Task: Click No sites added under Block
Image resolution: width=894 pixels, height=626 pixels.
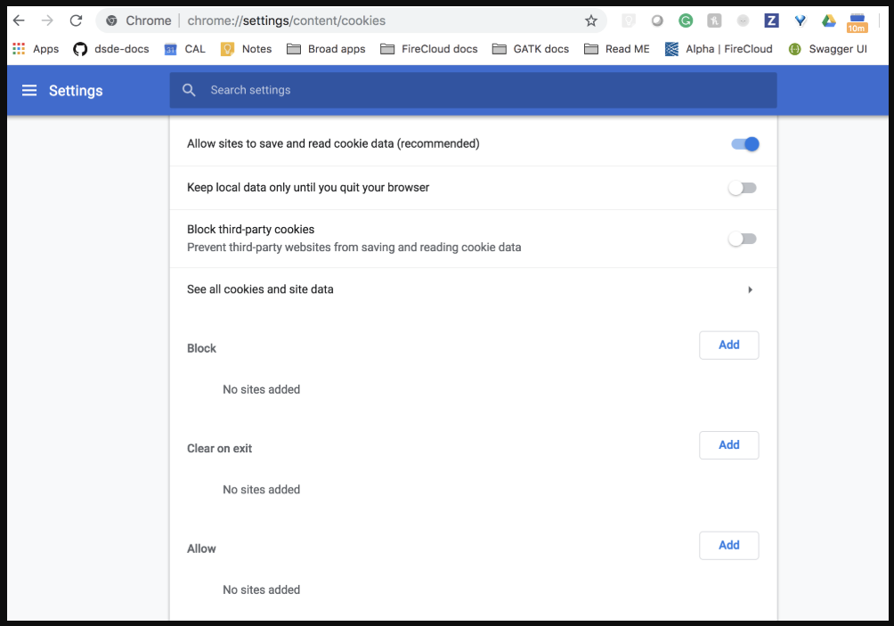Action: (x=261, y=389)
